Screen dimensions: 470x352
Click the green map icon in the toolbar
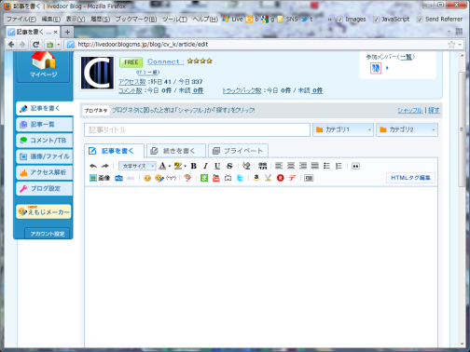[204, 178]
